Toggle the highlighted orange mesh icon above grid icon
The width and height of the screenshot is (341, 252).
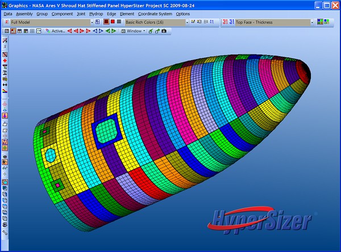pyautogui.click(x=5, y=142)
